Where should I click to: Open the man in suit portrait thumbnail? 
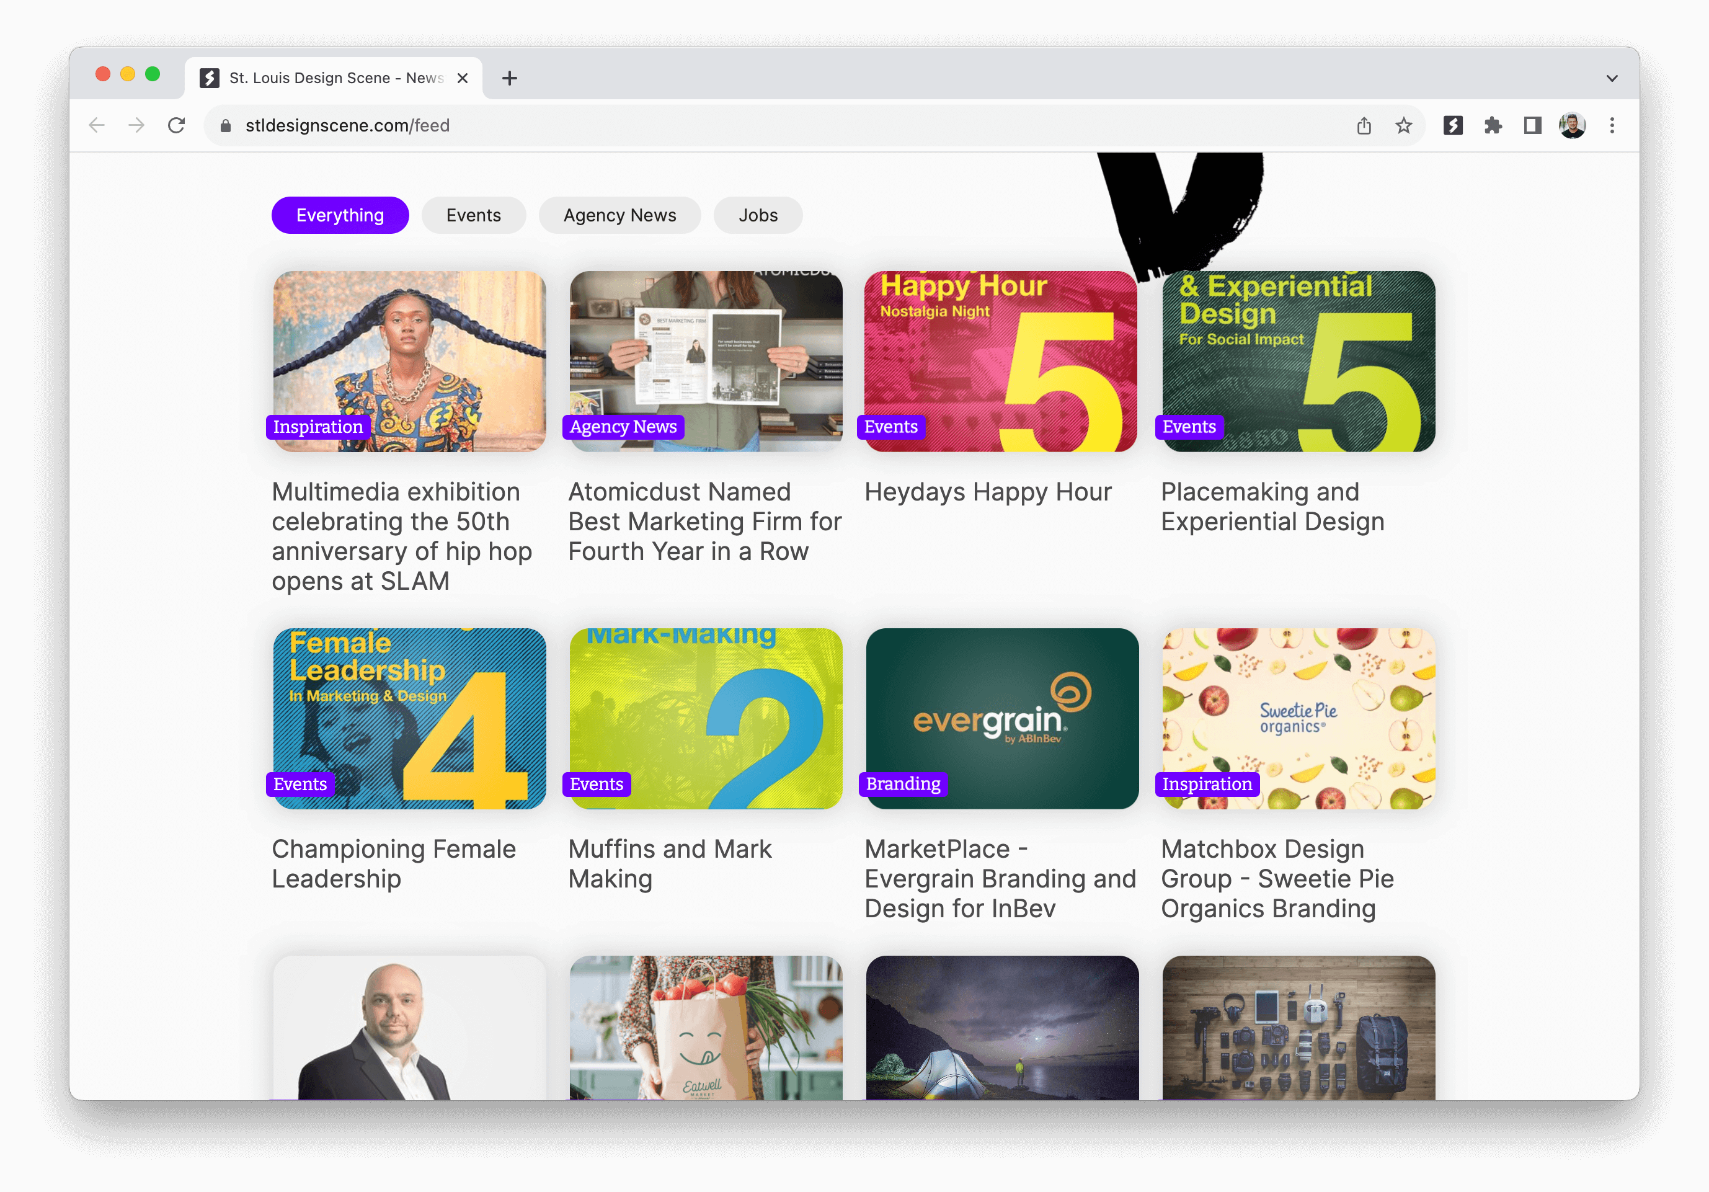pos(409,1028)
